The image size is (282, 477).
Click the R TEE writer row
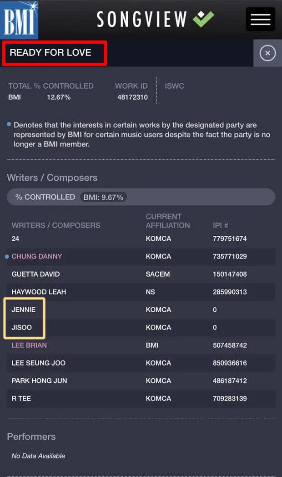(x=141, y=399)
